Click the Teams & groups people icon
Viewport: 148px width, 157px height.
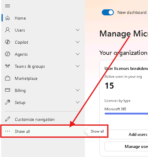[x=8, y=66]
